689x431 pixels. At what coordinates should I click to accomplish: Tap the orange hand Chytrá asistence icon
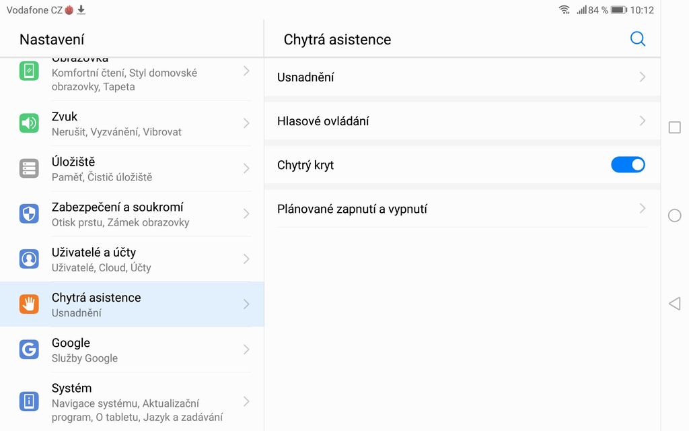click(x=29, y=304)
